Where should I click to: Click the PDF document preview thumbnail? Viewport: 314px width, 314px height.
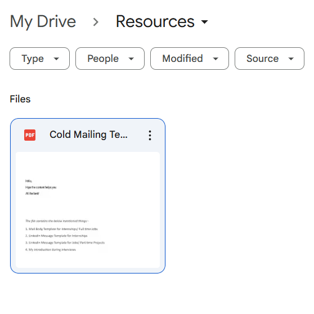click(x=88, y=210)
